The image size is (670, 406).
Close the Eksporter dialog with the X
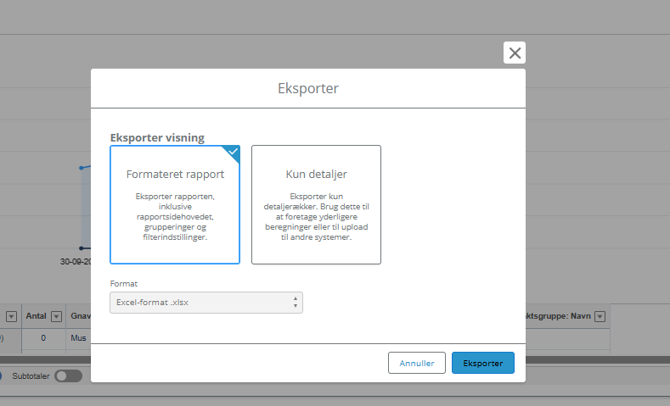[x=515, y=53]
